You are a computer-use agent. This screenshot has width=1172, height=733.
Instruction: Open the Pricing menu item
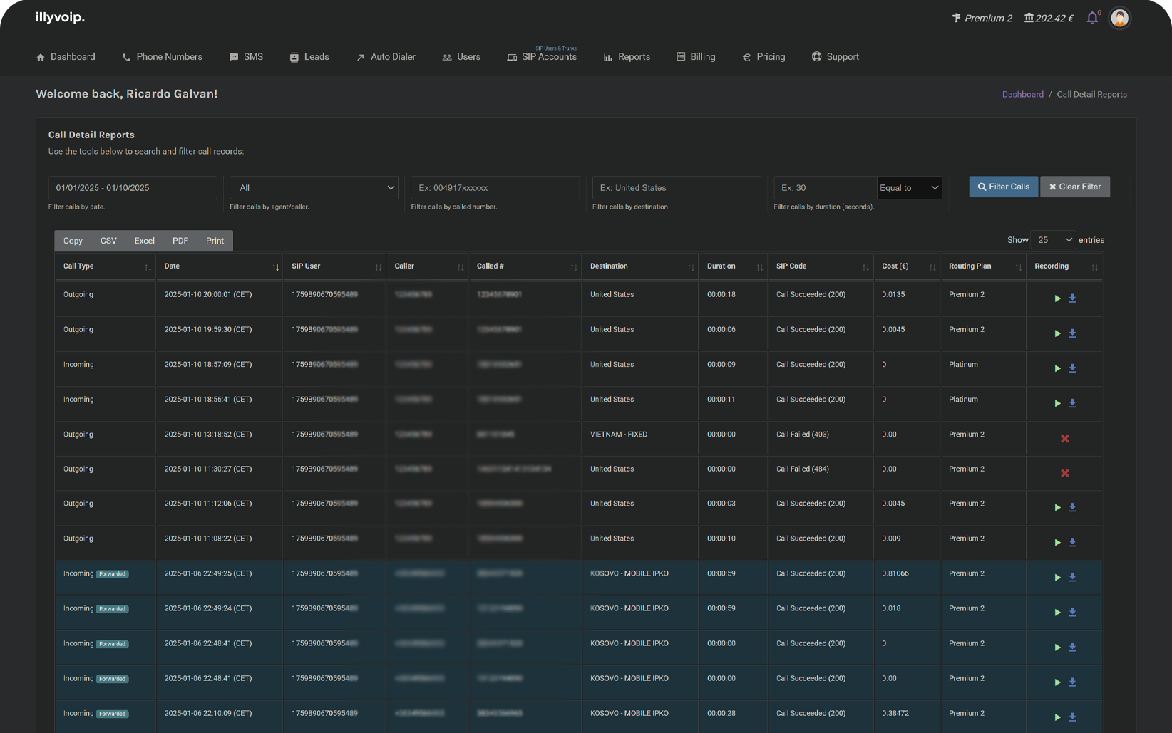click(x=764, y=57)
